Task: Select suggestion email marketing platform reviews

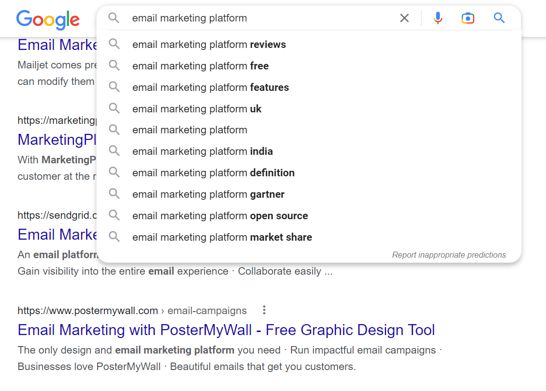Action: pos(209,44)
